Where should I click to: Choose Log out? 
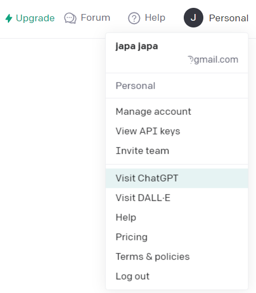pos(177,276)
